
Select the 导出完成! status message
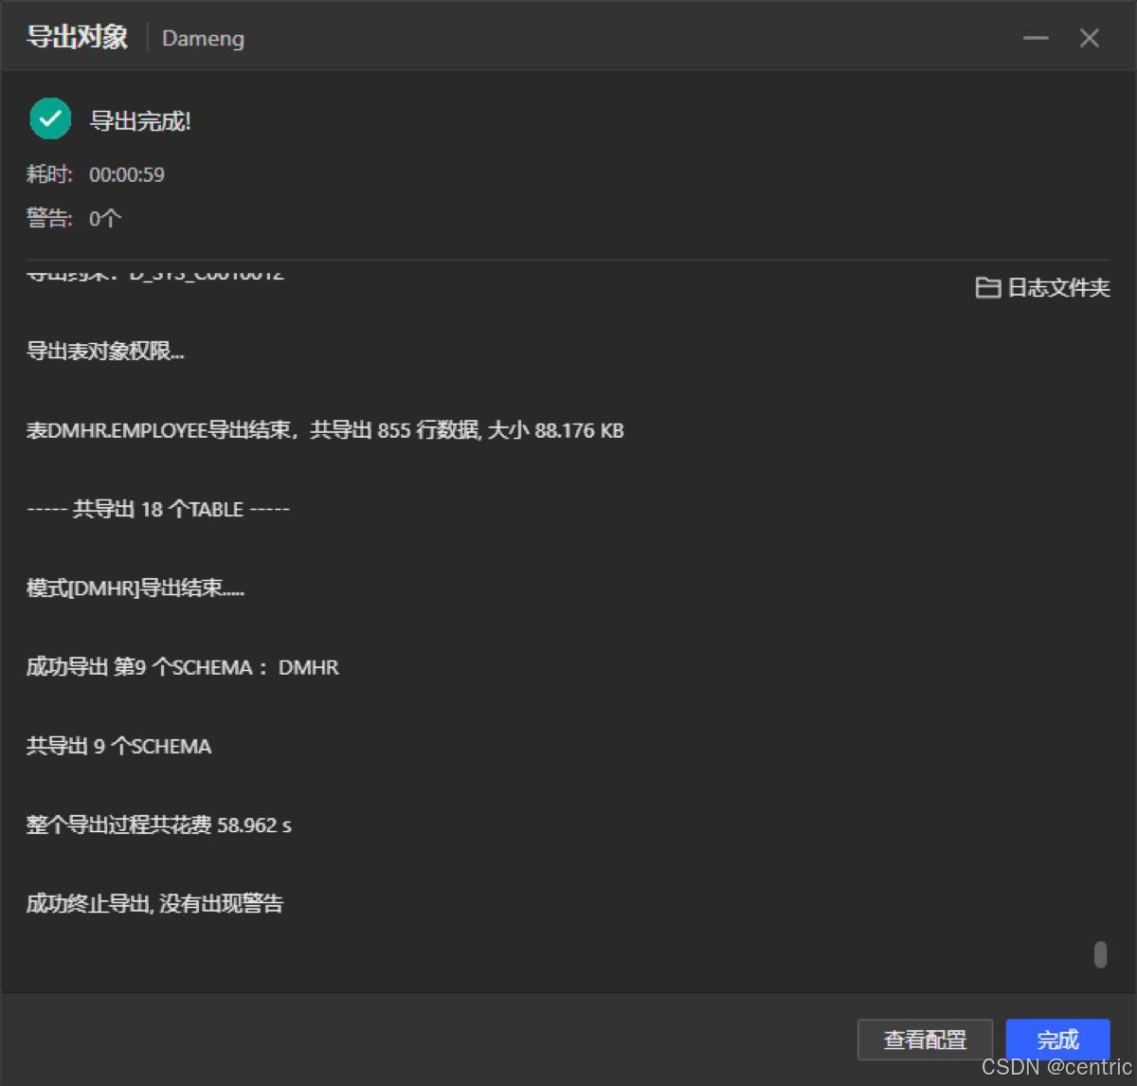pyautogui.click(x=140, y=120)
